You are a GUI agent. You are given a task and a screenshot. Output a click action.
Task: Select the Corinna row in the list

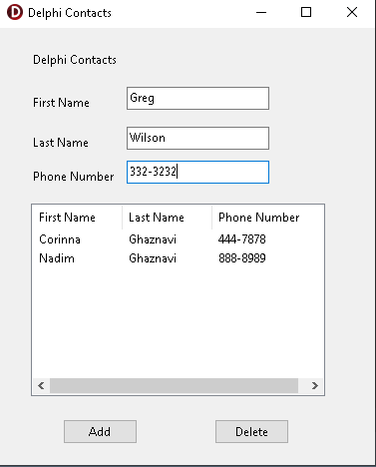coord(178,239)
